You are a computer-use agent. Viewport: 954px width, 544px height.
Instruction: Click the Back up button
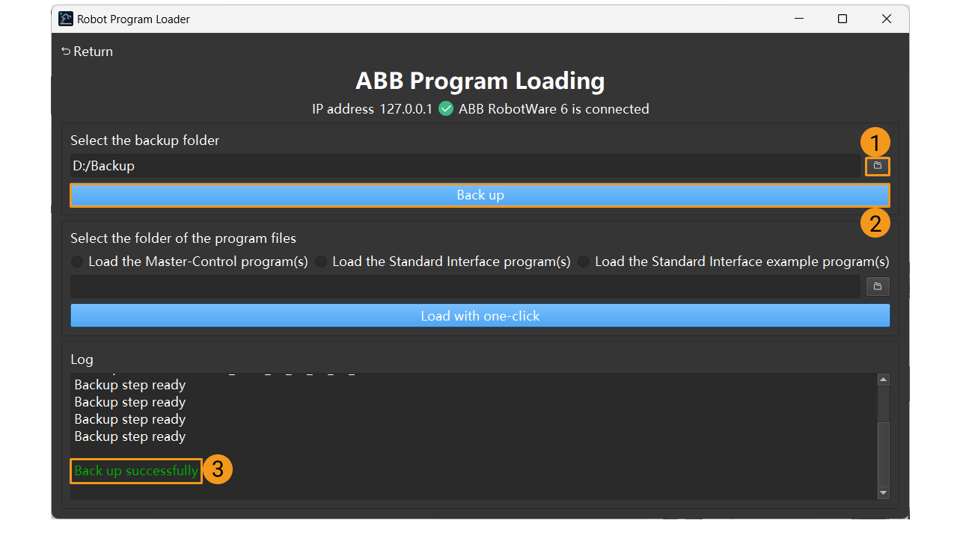point(480,195)
